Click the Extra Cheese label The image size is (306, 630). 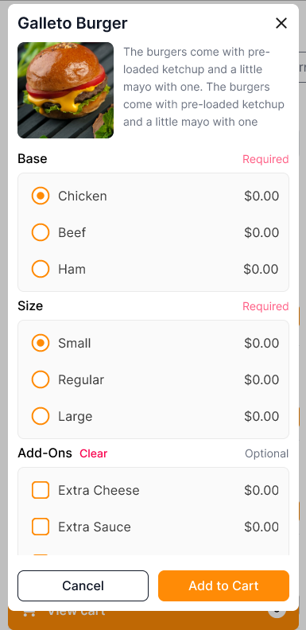[99, 490]
